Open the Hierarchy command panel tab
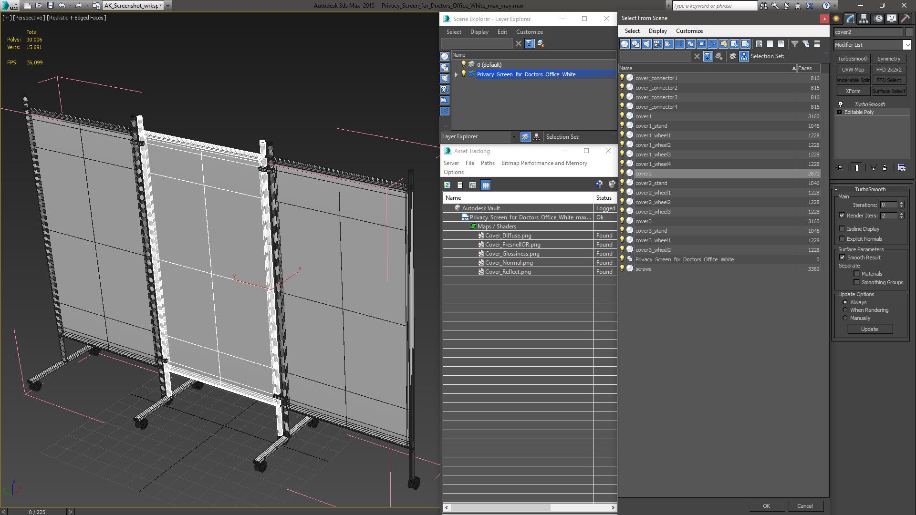Screen dimensions: 916x515 pyautogui.click(x=864, y=19)
